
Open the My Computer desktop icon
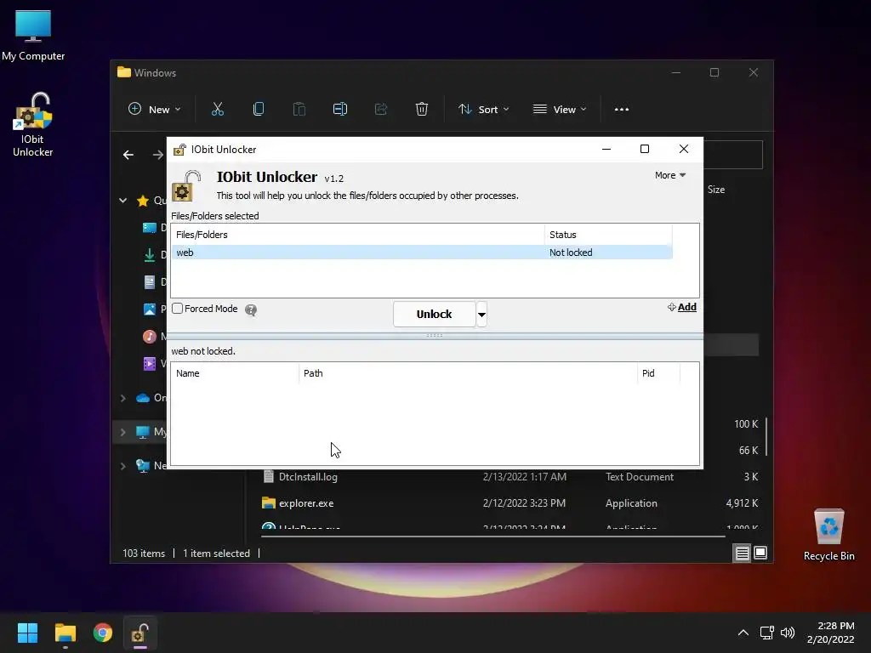click(33, 35)
